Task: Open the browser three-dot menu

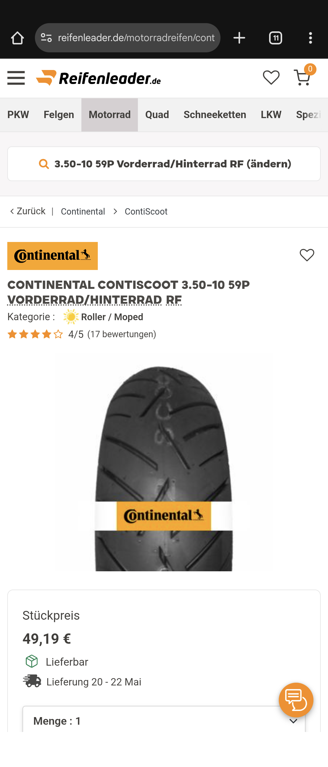Action: point(310,38)
